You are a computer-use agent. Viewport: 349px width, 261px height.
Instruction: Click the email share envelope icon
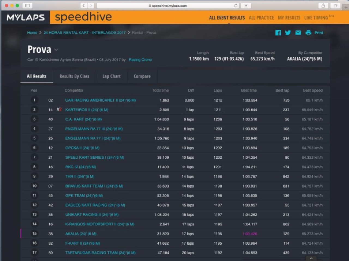point(298,33)
